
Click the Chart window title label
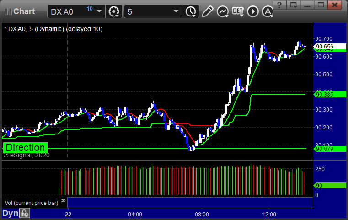24,11
